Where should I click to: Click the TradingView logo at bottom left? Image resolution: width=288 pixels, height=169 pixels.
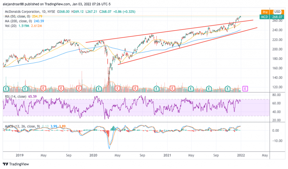click(16, 164)
